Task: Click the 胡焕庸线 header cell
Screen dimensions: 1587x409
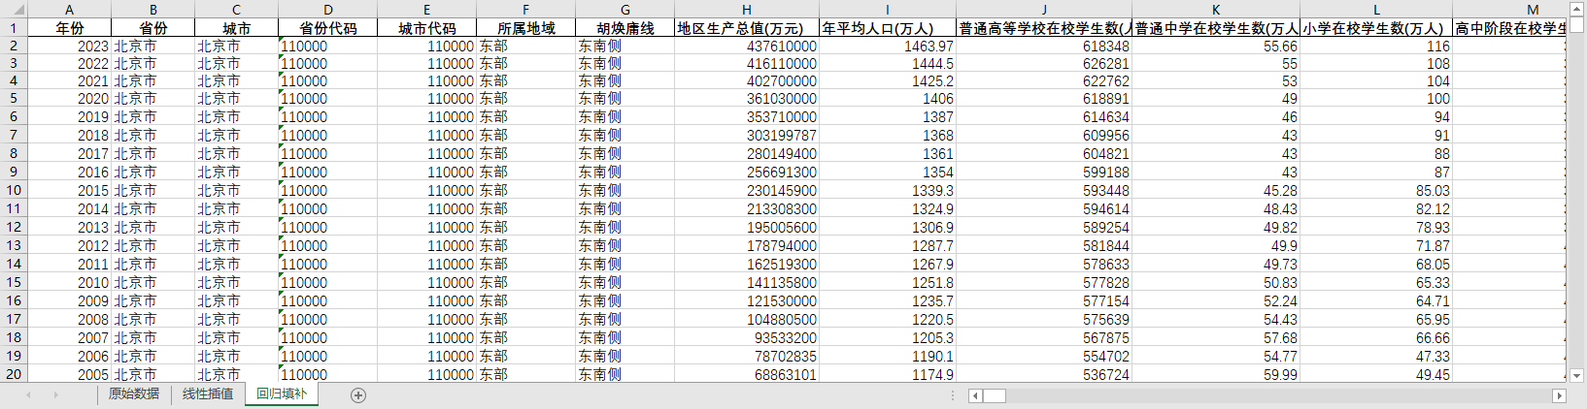Action: coord(625,28)
